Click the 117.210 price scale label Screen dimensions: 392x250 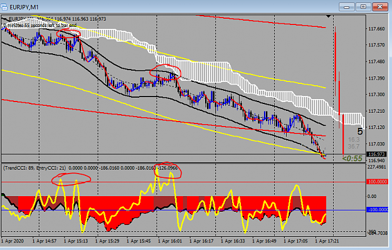click(376, 111)
